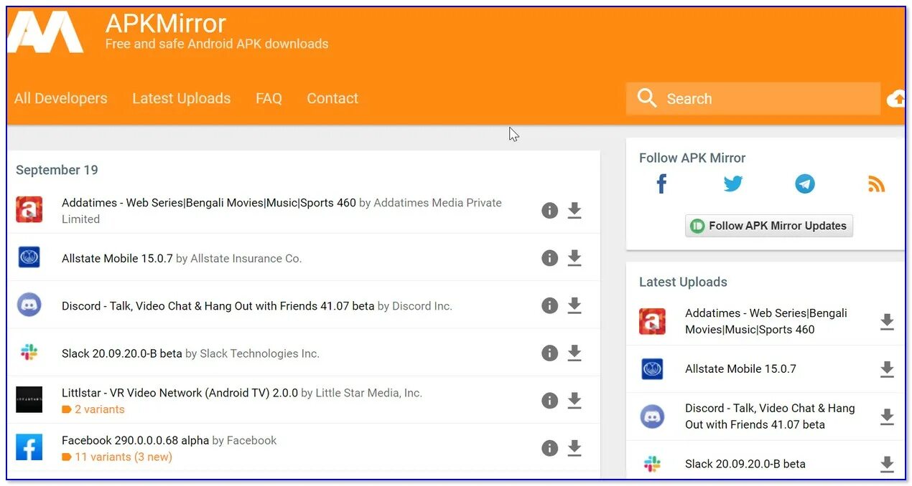912x486 pixels.
Task: Open Slack app icon in main list
Action: point(29,353)
